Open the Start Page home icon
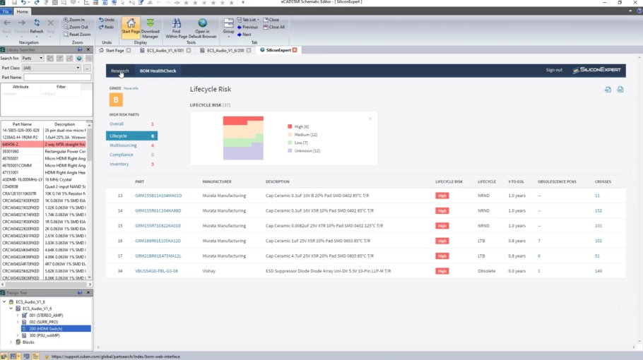Image resolution: width=643 pixels, height=360 pixels. (131, 27)
